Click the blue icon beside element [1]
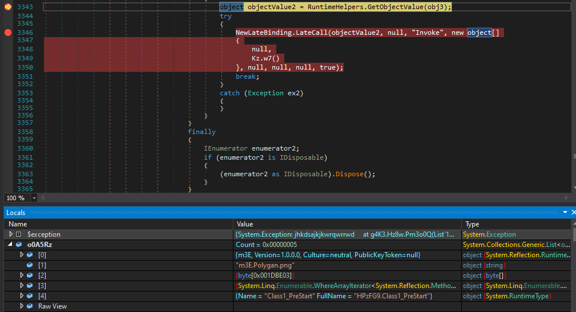 point(30,265)
